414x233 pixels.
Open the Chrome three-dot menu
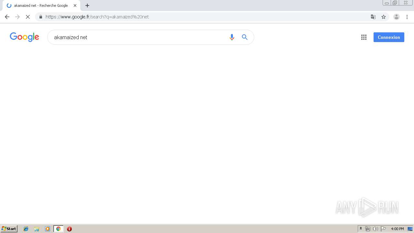click(407, 17)
